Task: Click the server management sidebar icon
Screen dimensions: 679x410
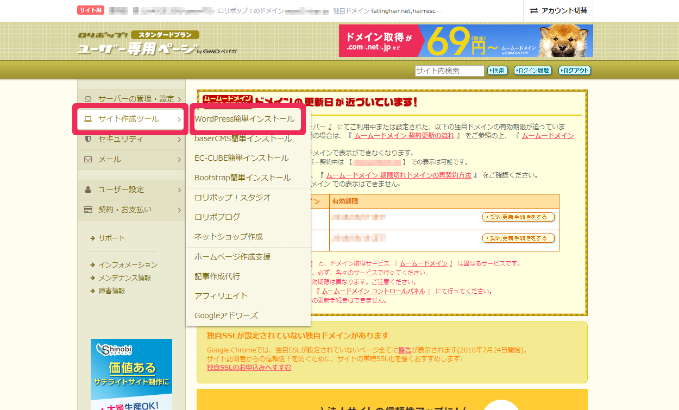Action: [88, 99]
